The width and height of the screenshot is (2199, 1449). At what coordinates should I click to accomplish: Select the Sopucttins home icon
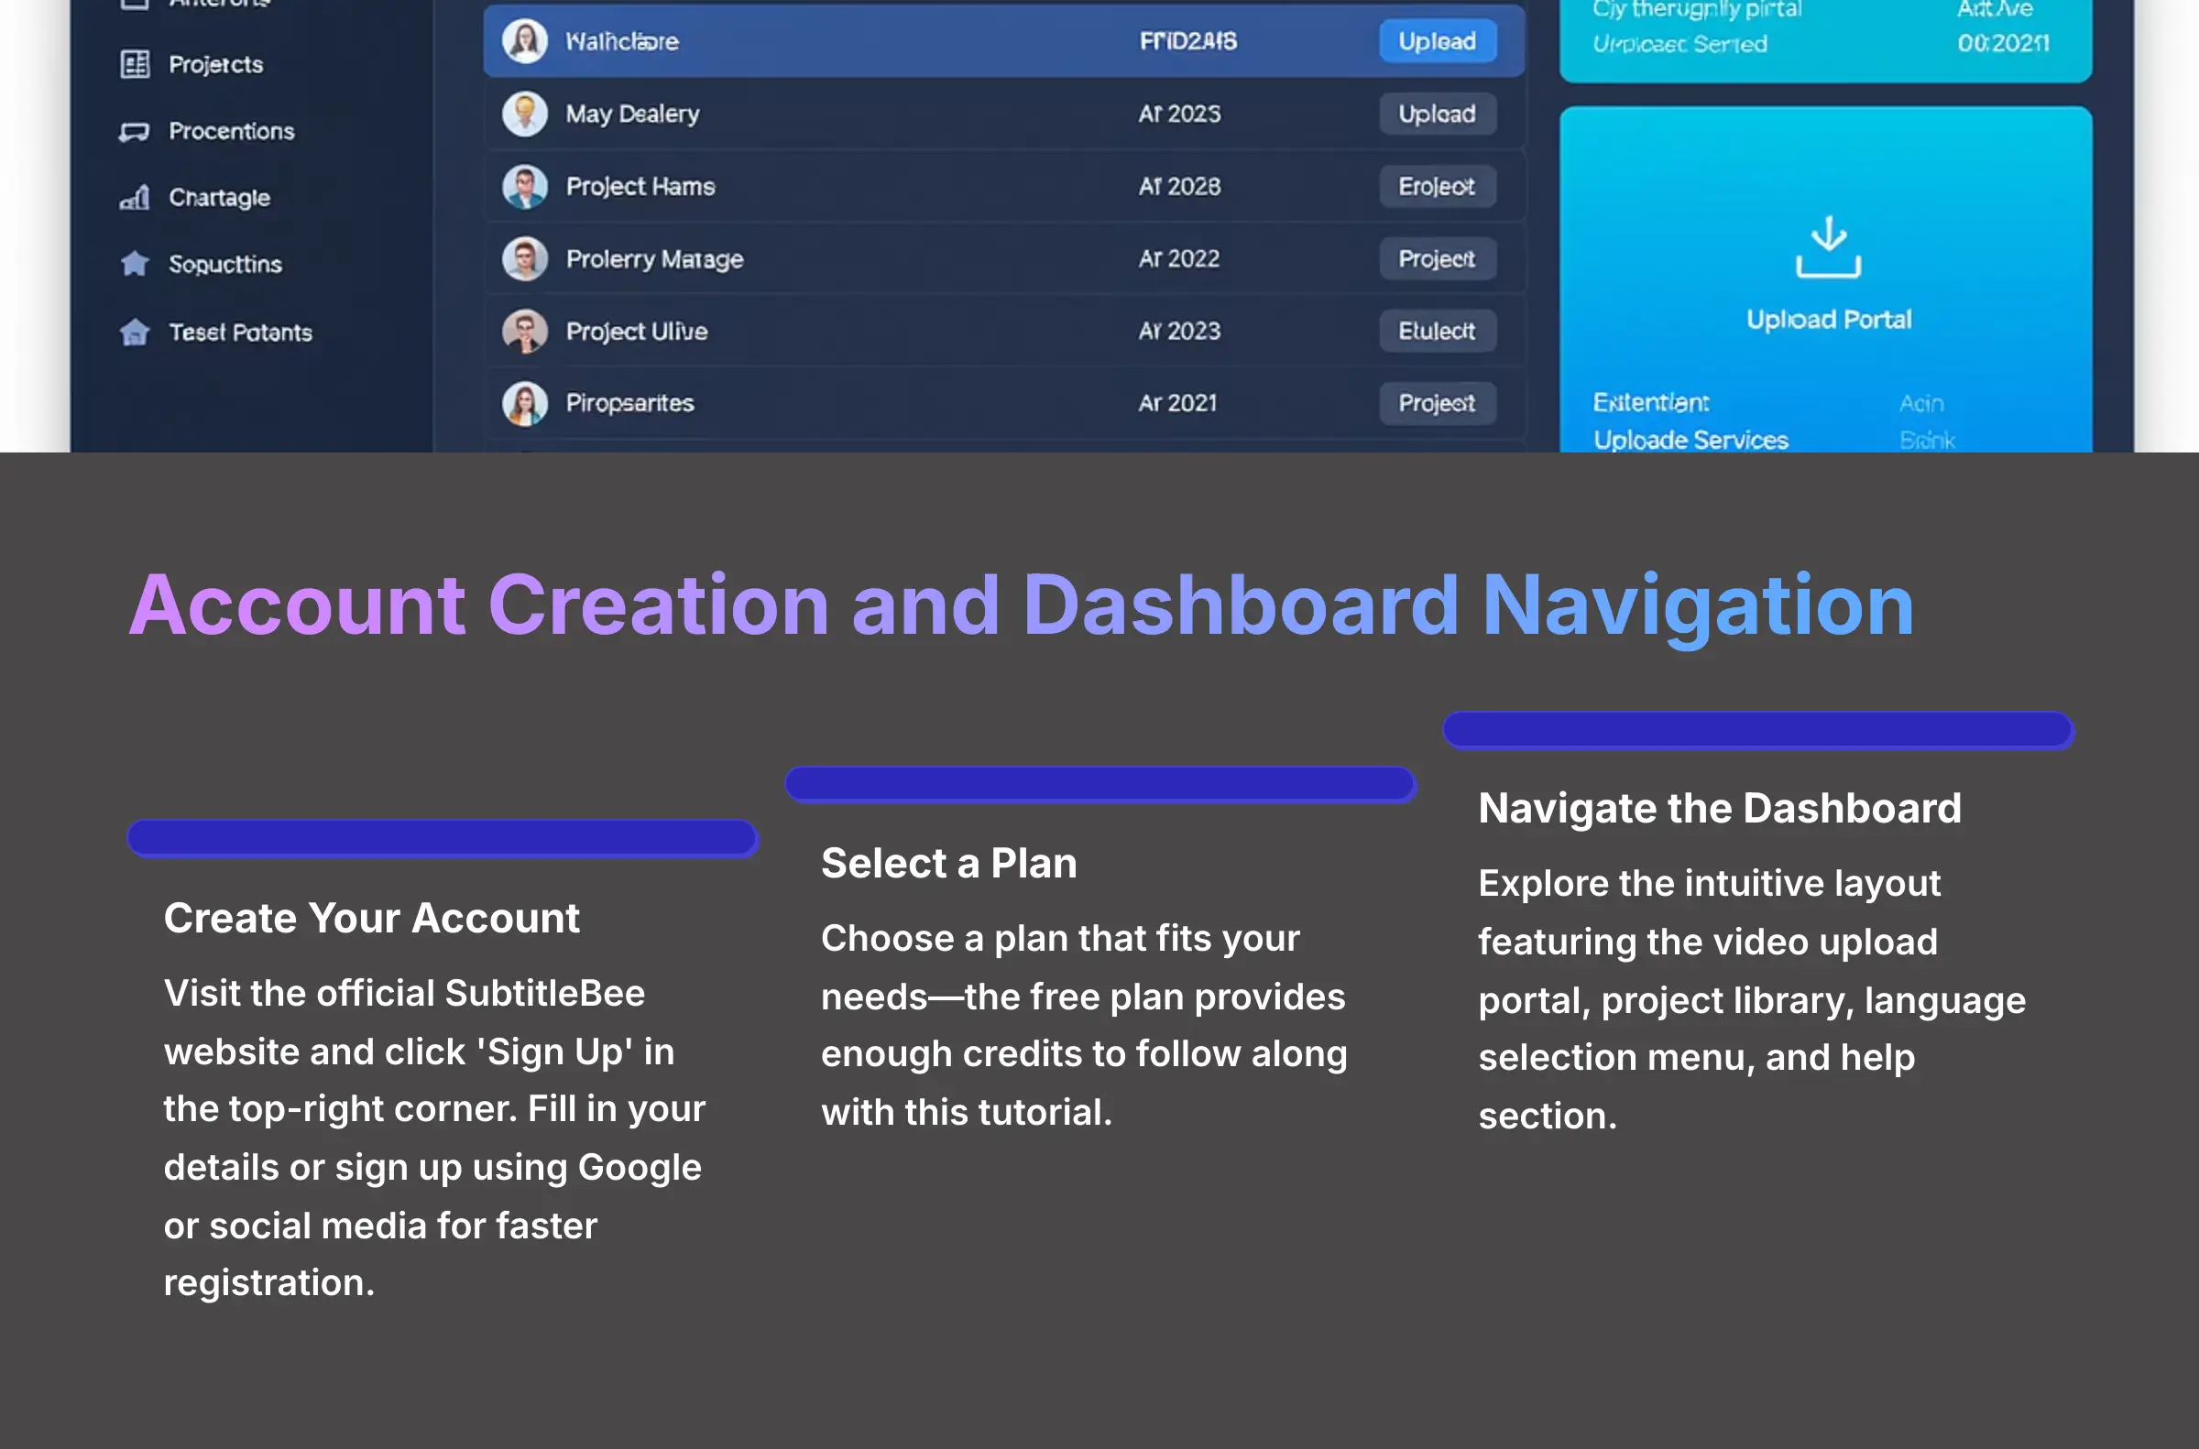click(x=135, y=264)
